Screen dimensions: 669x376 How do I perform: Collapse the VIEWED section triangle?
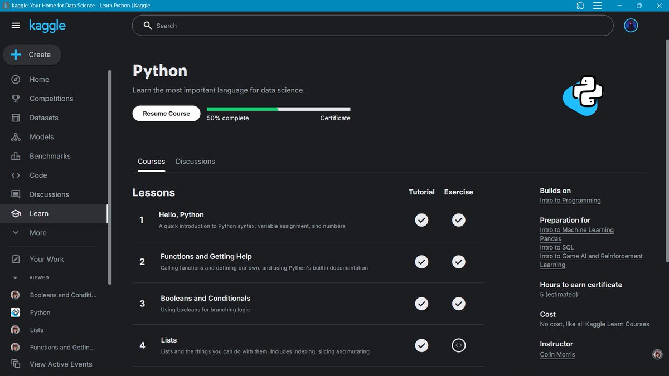pos(15,277)
